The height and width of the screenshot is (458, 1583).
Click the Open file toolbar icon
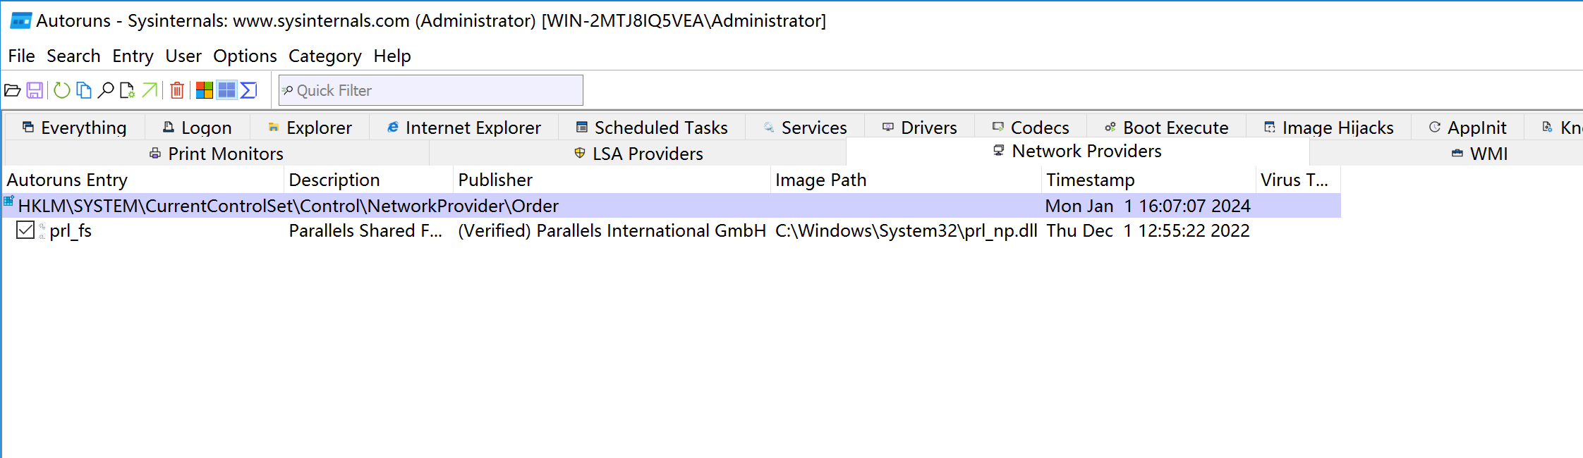[13, 90]
